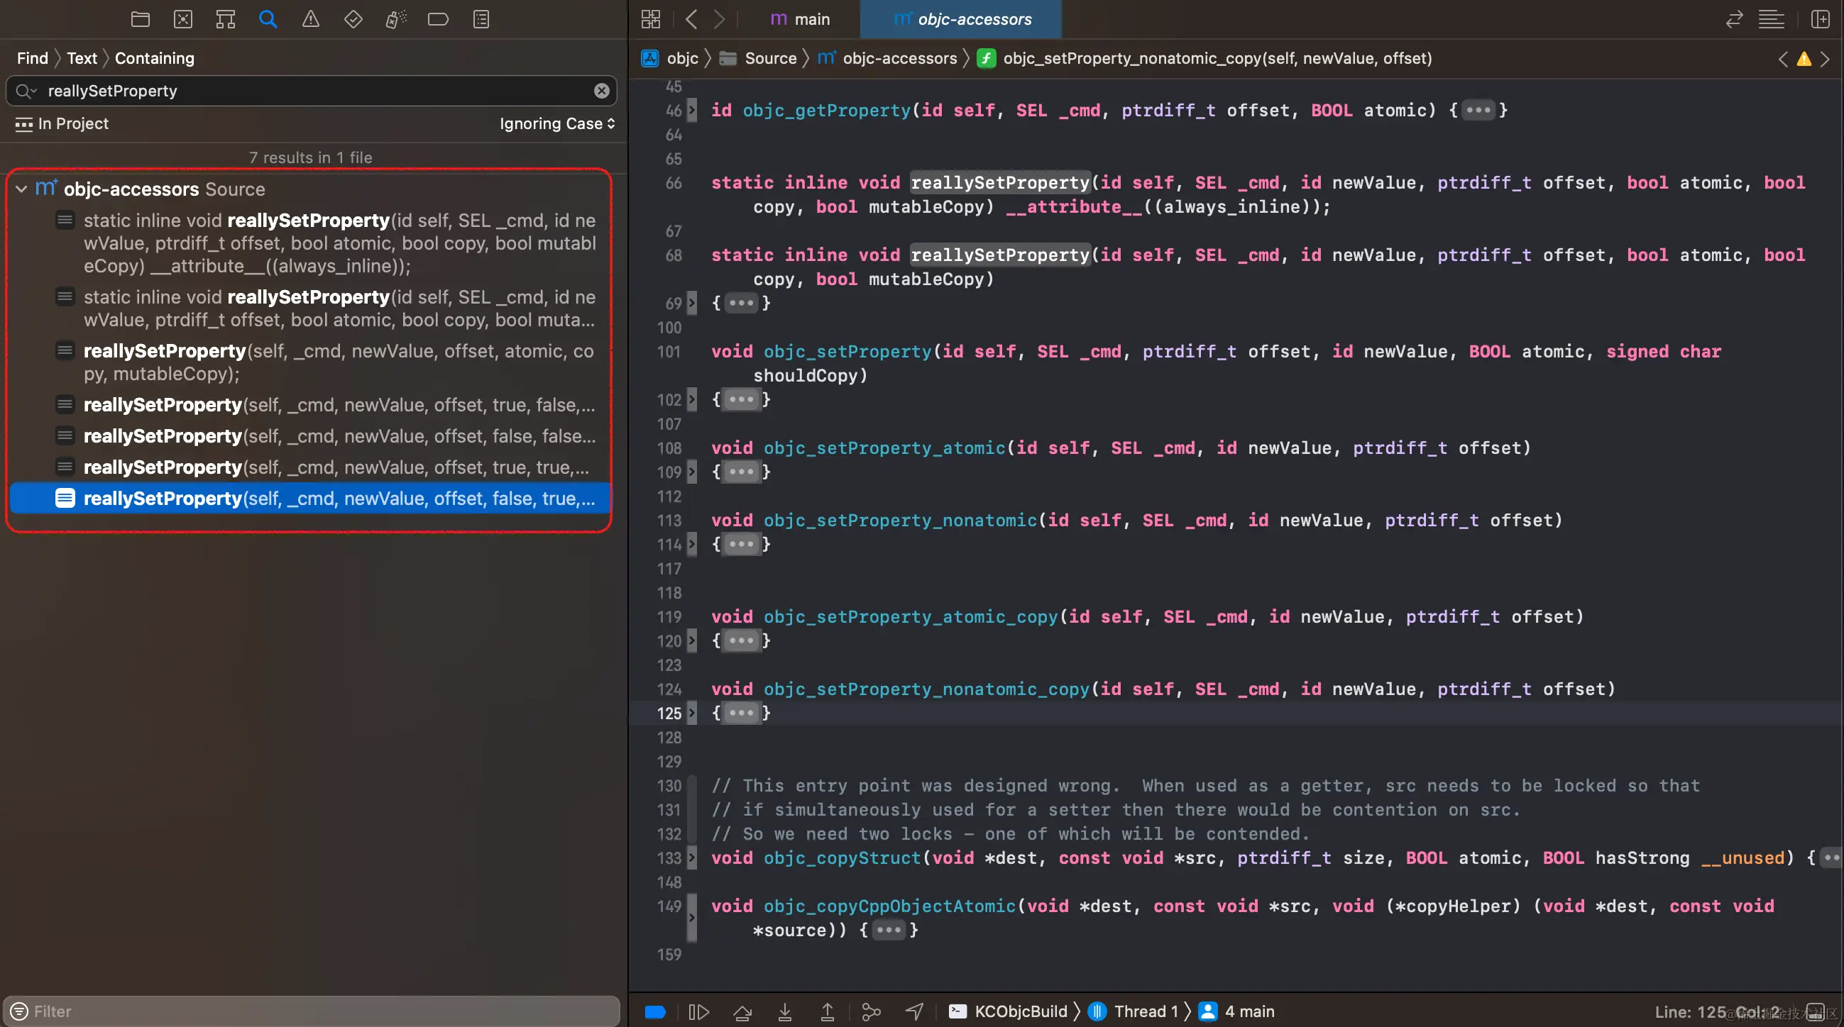Open objc_setProperty_nonatomic_copy function jump menu
Viewport: 1844px width, 1027px height.
coord(1204,58)
